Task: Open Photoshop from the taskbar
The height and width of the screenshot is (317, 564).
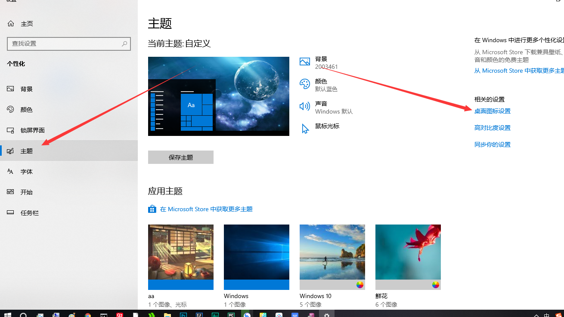Action: click(x=183, y=315)
